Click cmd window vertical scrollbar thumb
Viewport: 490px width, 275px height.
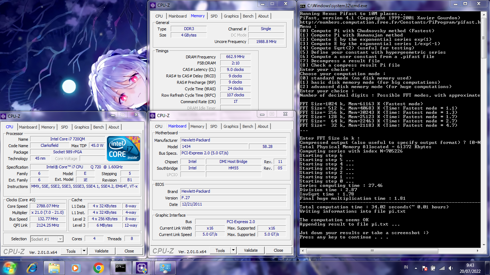(x=484, y=38)
